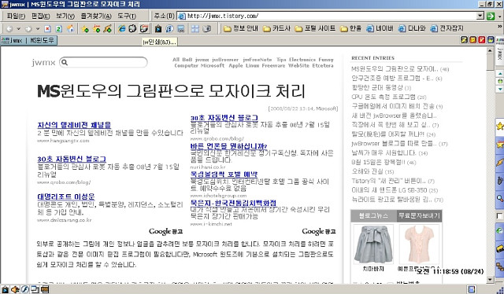504x294 pixels.
Task: Open the 한올 links folder
Action: click(x=350, y=28)
